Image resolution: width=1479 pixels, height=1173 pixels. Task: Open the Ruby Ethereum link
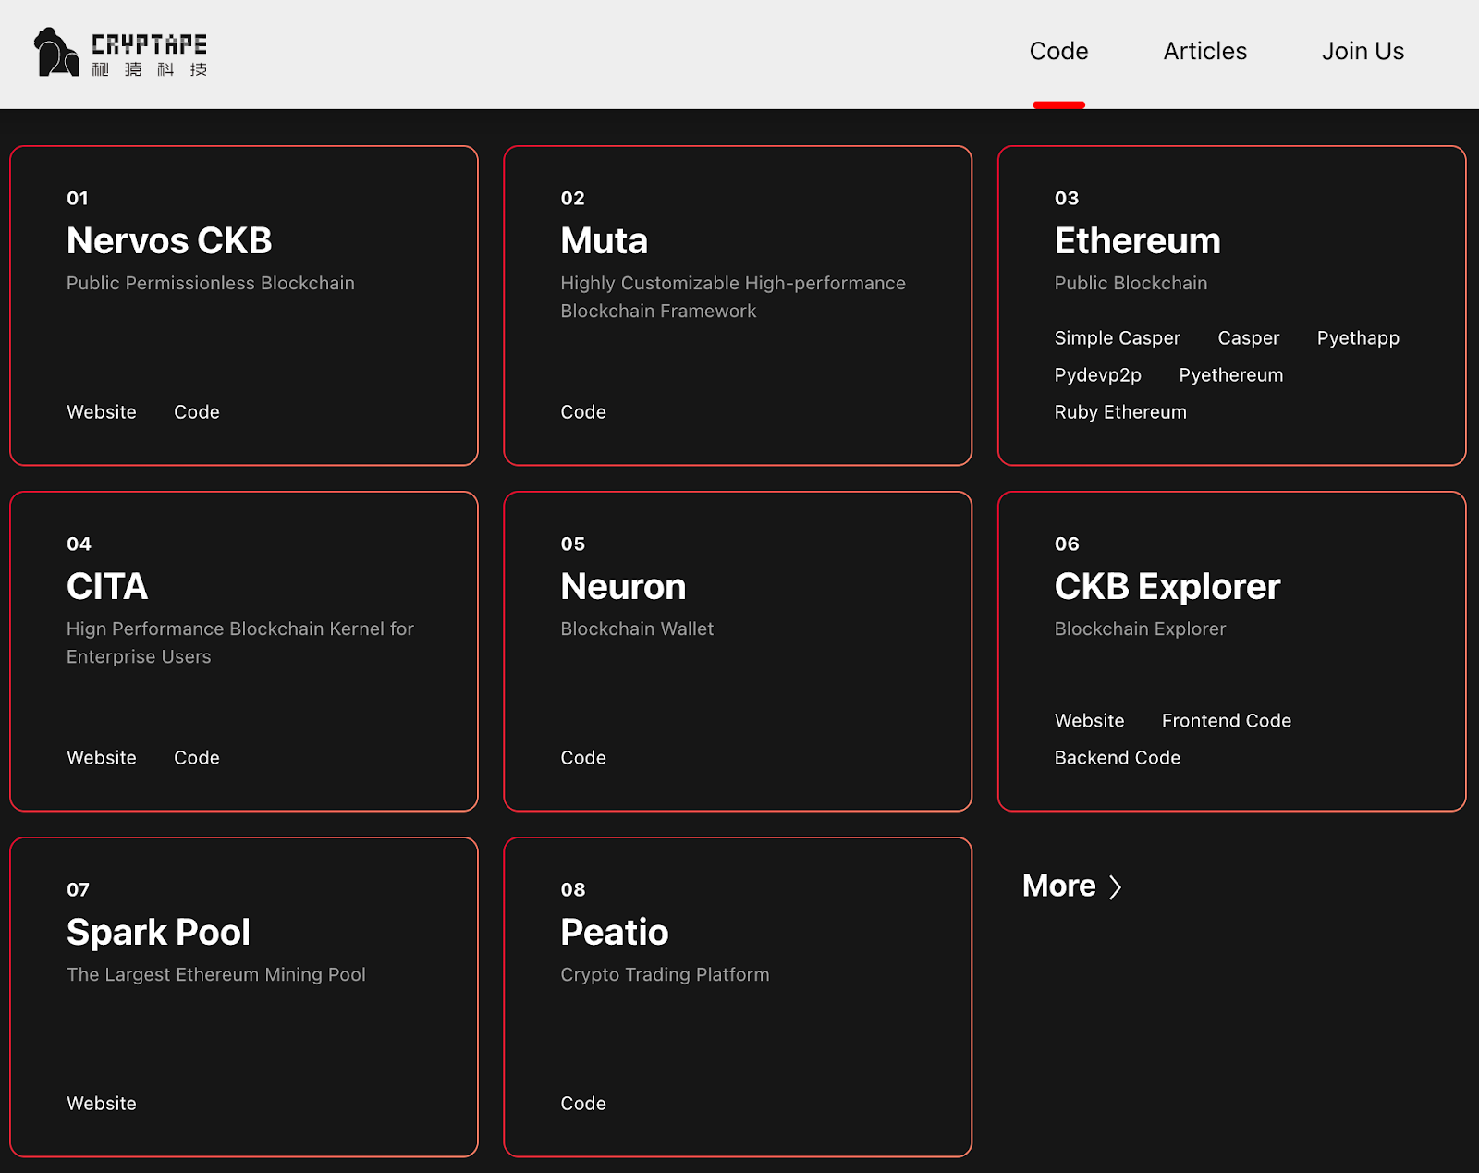pos(1120,412)
